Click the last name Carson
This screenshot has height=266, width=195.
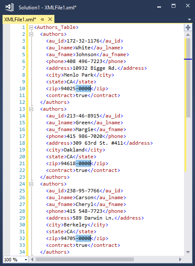(85, 197)
